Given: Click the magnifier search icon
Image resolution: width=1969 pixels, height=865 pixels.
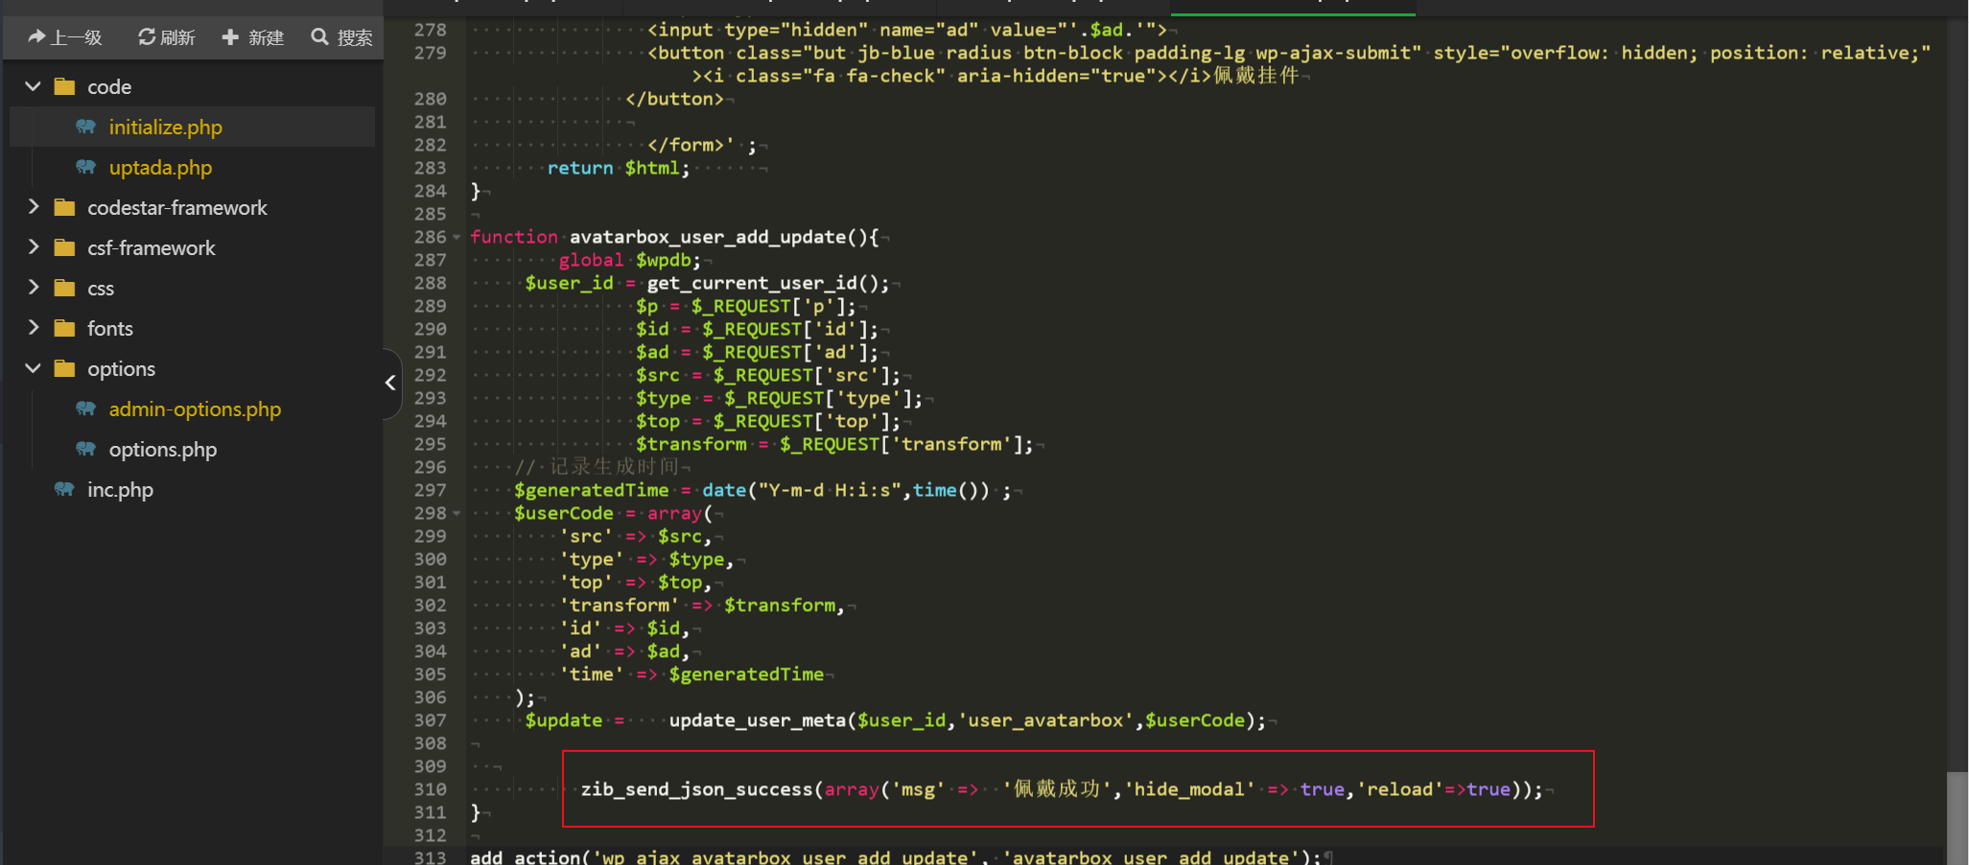Looking at the screenshot, I should point(319,36).
